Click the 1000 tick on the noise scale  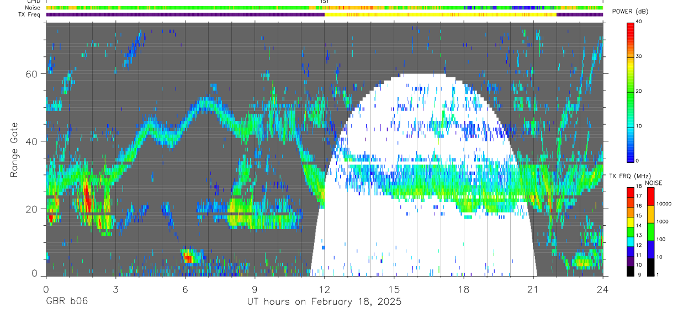click(663, 222)
